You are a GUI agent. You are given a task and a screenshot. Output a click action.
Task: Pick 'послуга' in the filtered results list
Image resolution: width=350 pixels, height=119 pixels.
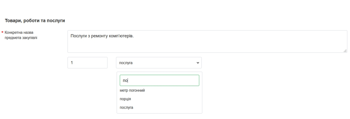point(126,107)
